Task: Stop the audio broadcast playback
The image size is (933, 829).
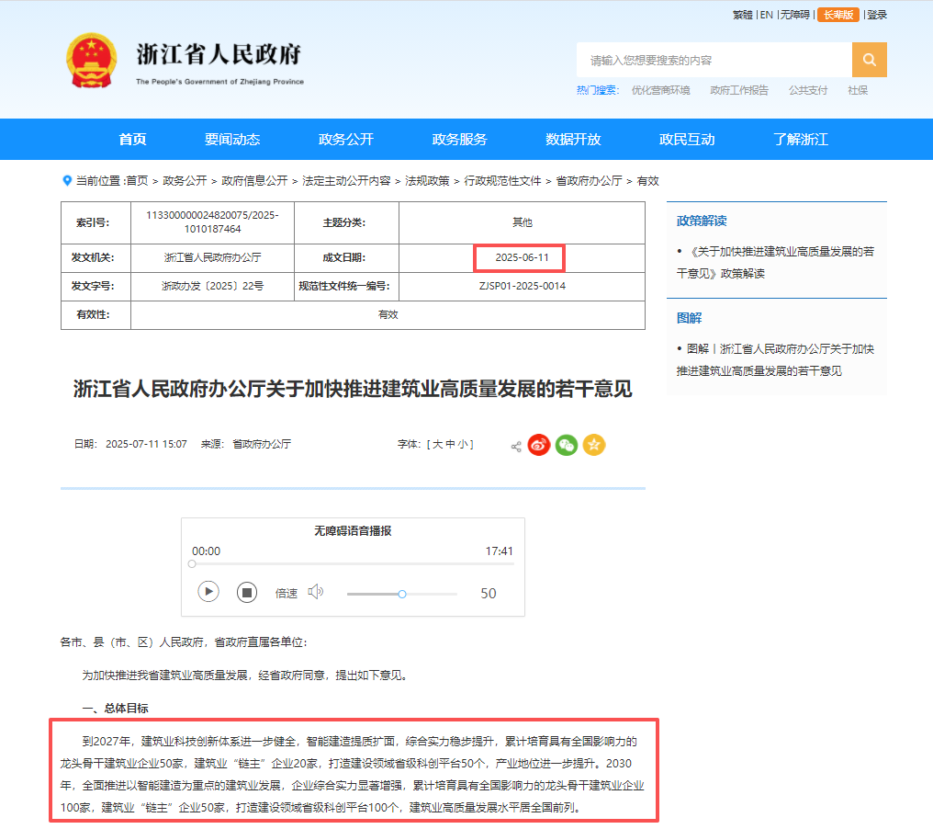Action: point(246,592)
